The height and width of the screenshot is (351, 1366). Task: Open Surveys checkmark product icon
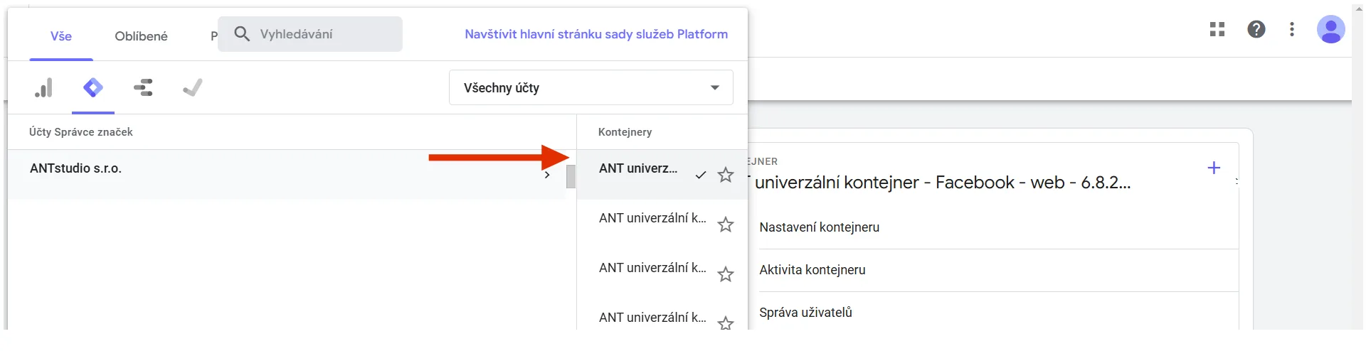click(x=193, y=88)
